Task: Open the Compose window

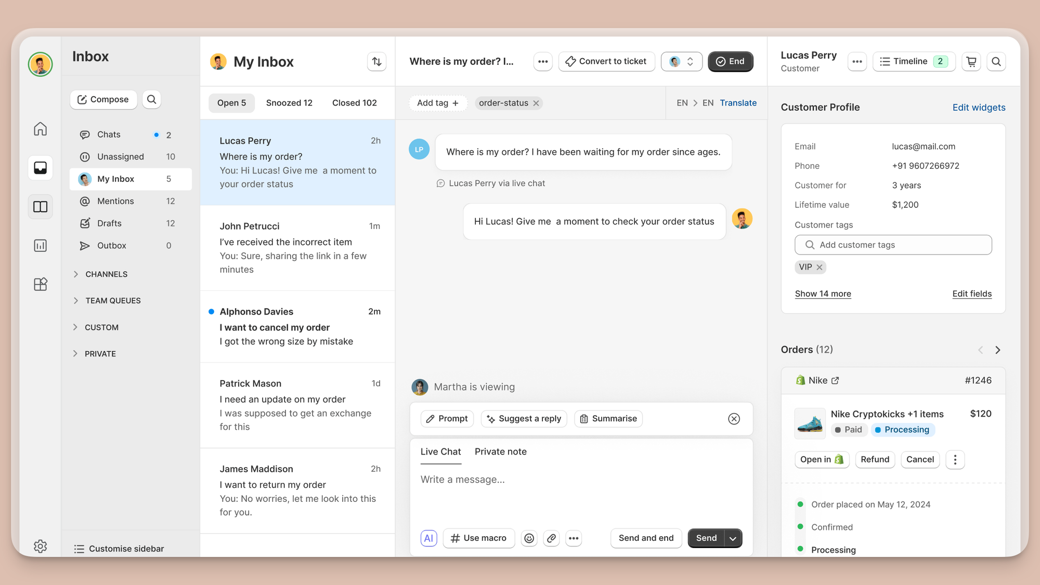Action: tap(103, 99)
